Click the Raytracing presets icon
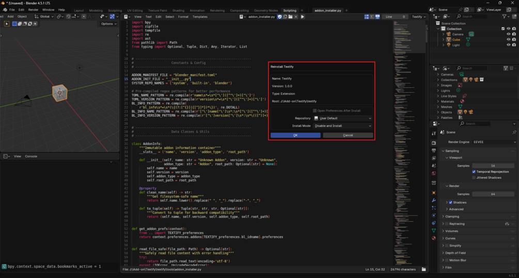The height and width of the screenshot is (278, 519). pos(507,224)
